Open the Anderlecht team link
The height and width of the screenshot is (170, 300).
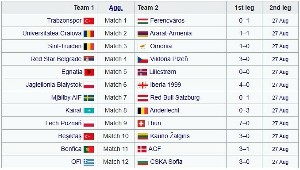pos(164,111)
